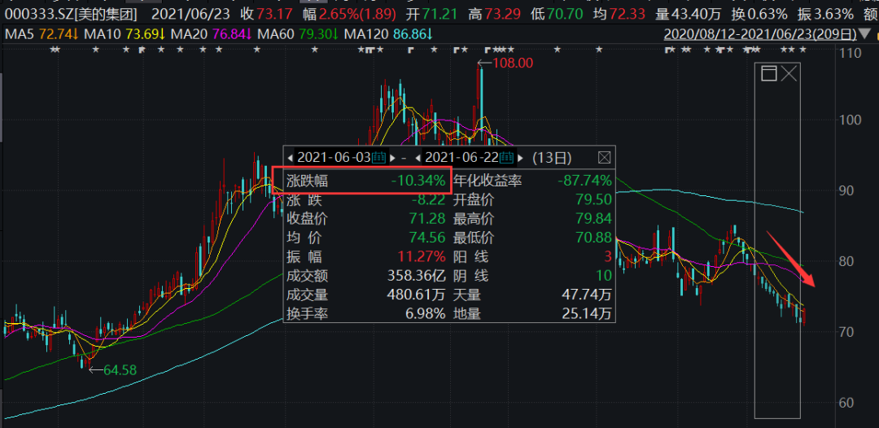The width and height of the screenshot is (879, 428).
Task: Dismiss the range selection box with X
Action: (789, 75)
